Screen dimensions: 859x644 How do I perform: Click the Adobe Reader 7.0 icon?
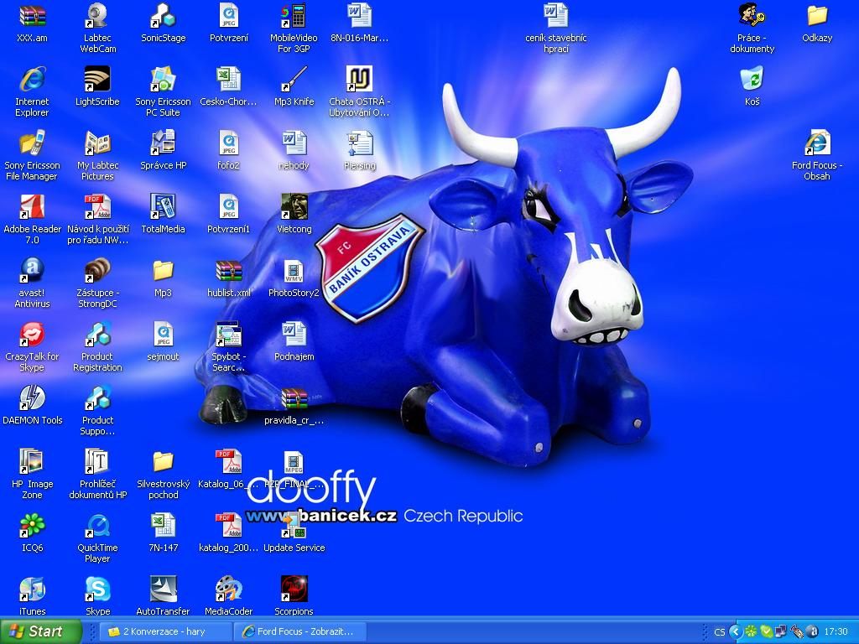click(32, 208)
